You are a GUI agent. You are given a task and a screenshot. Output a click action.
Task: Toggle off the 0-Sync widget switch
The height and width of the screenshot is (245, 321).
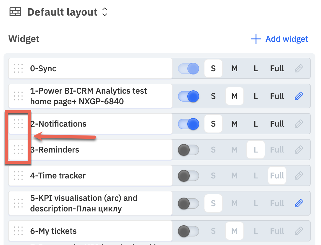(x=189, y=68)
